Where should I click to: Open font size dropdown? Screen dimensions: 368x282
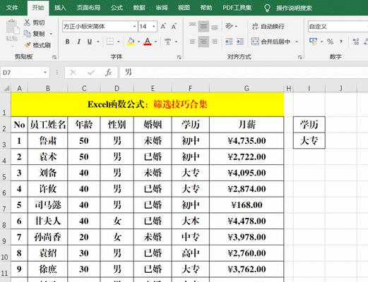(x=154, y=26)
